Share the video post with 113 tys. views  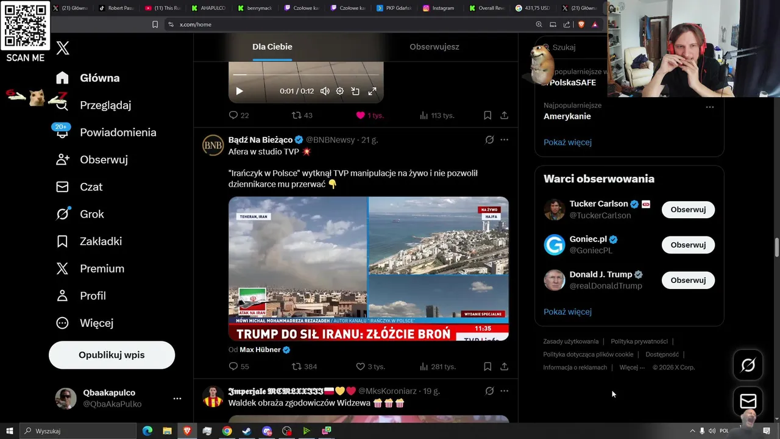tap(504, 115)
